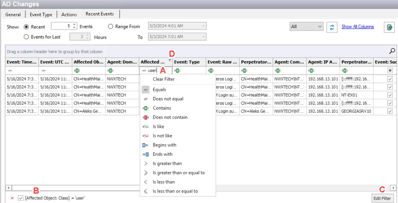Toggle the Affected Object: Class filter checkbox
This screenshot has height=203, width=398.
(21, 198)
